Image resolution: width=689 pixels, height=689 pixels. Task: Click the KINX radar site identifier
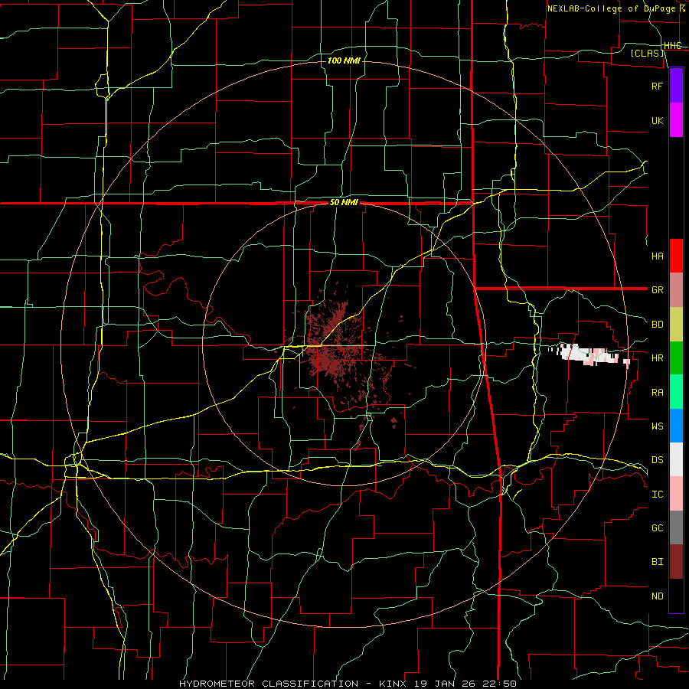[393, 684]
